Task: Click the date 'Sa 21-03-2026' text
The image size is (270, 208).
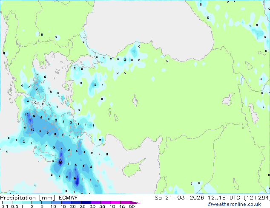Action: tap(179, 198)
